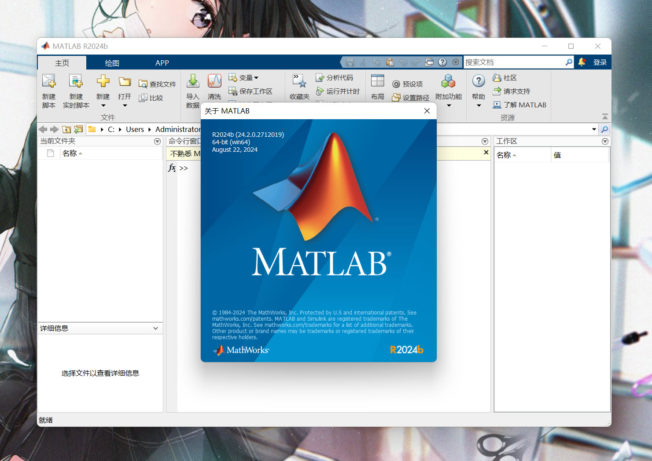Click the workspace 值 column header
The image size is (652, 461).
click(557, 155)
